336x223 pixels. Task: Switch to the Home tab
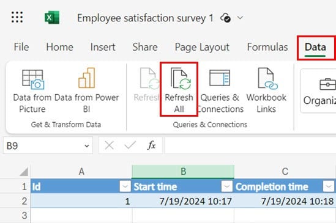point(60,47)
